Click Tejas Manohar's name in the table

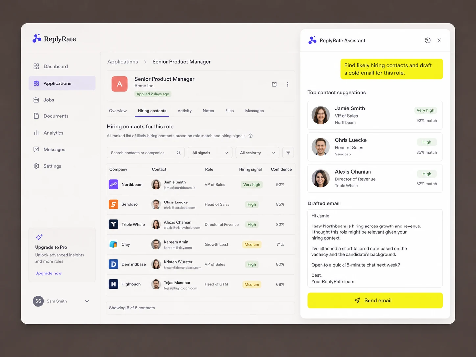177,283
